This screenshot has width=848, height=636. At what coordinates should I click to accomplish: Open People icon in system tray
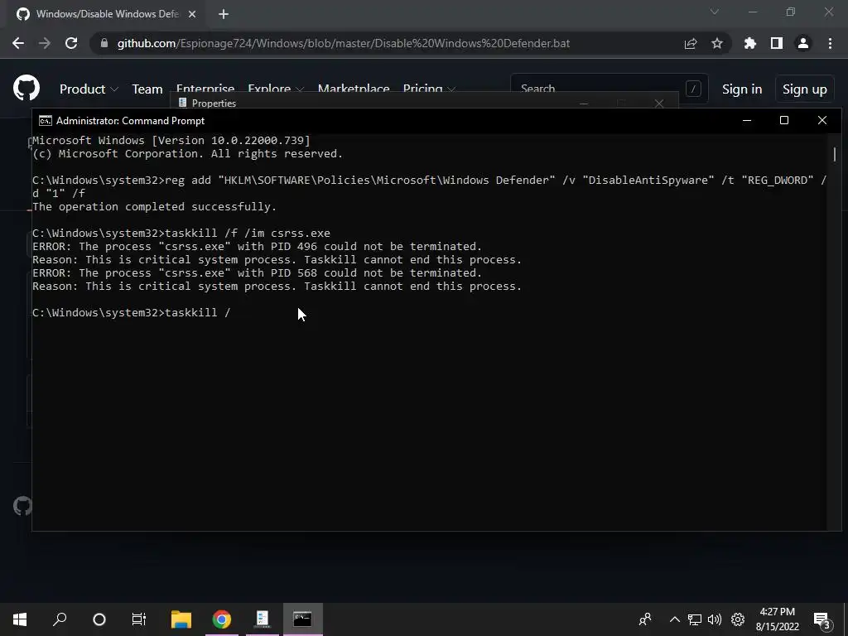point(644,619)
